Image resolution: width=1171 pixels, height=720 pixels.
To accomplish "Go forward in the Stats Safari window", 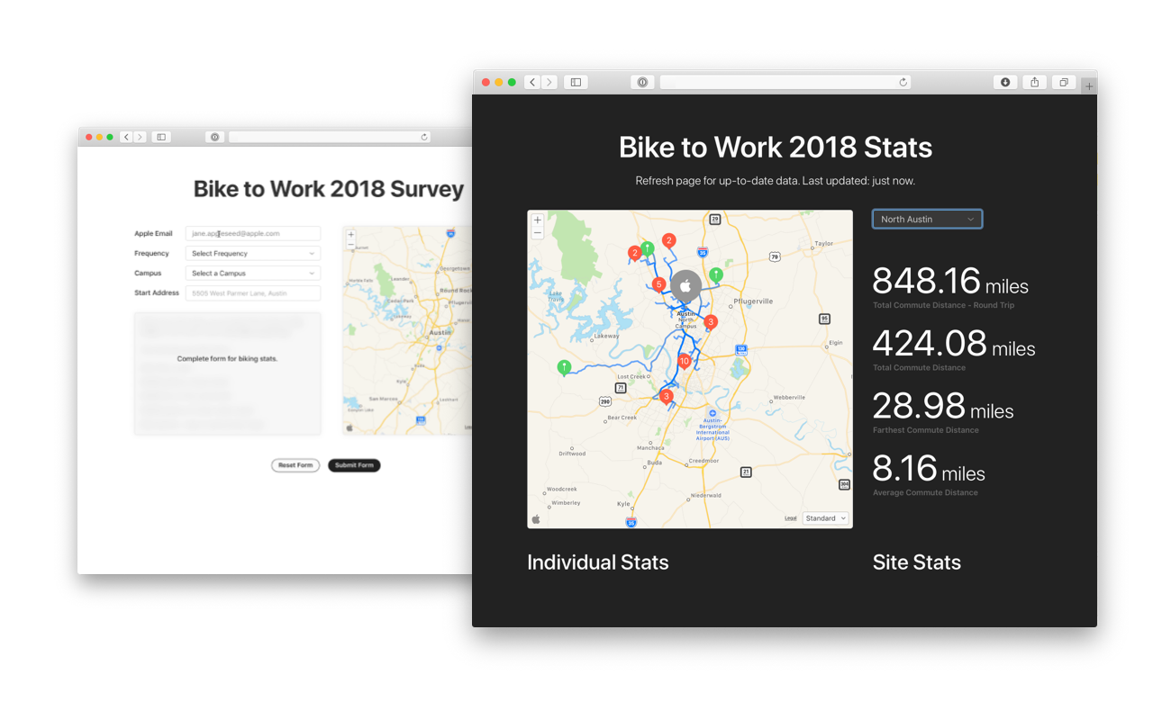I will pos(549,82).
